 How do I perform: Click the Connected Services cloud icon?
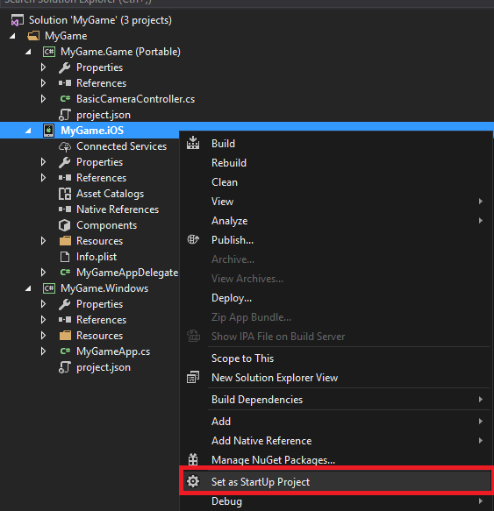pyautogui.click(x=65, y=146)
